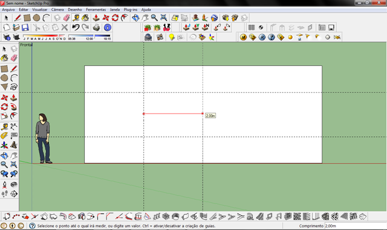Click the Save floppy disk icon
The height and width of the screenshot is (230, 387).
pyautogui.click(x=25, y=27)
